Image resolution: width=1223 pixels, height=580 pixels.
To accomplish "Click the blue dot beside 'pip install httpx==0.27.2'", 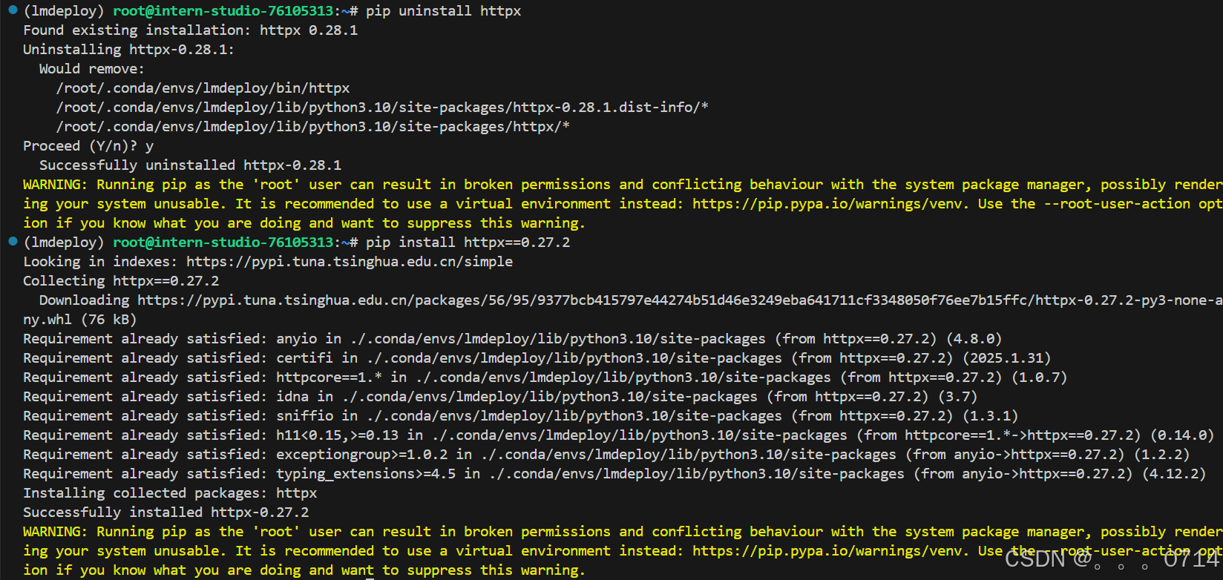I will (x=13, y=241).
